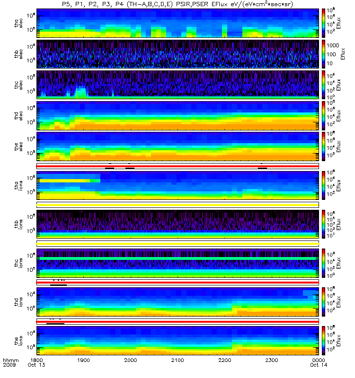The width and height of the screenshot is (355, 378).
Task: Select the 'tha ions' panel label
Action: click(x=18, y=185)
